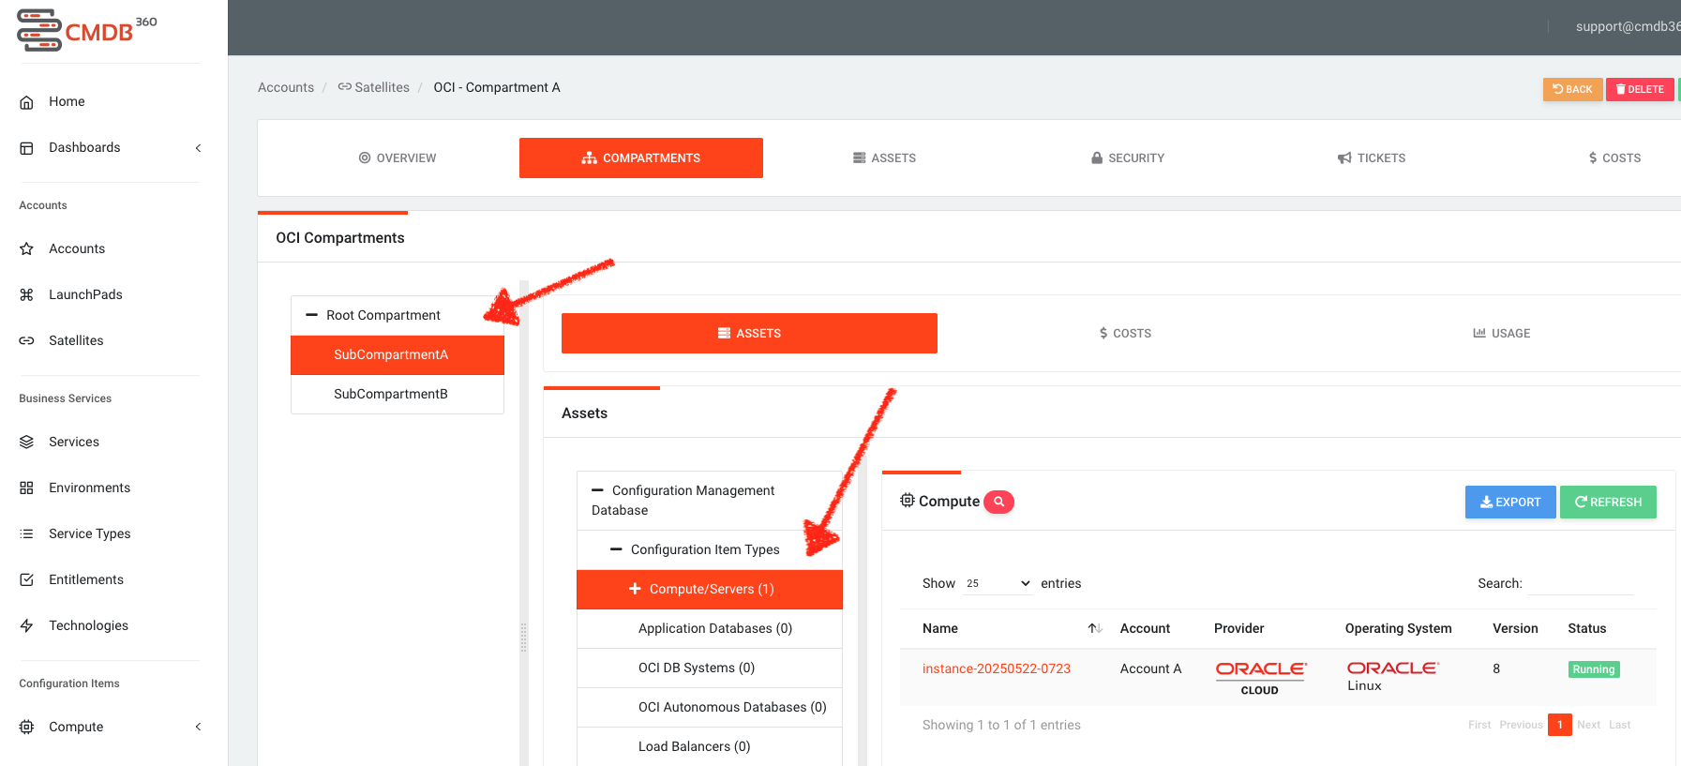Refresh the Compute table
The width and height of the screenshot is (1681, 766).
pos(1608,503)
